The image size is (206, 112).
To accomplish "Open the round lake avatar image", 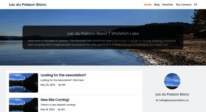I will point(172,81).
